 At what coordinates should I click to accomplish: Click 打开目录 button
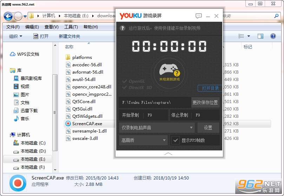(210, 88)
